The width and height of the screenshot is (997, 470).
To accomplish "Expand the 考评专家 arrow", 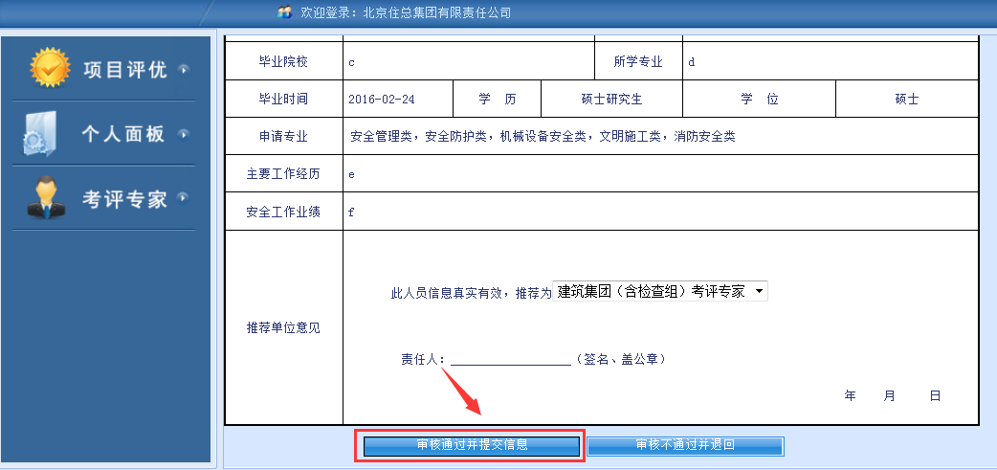I will click(183, 198).
